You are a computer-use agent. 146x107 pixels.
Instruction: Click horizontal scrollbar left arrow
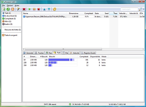point(23,49)
